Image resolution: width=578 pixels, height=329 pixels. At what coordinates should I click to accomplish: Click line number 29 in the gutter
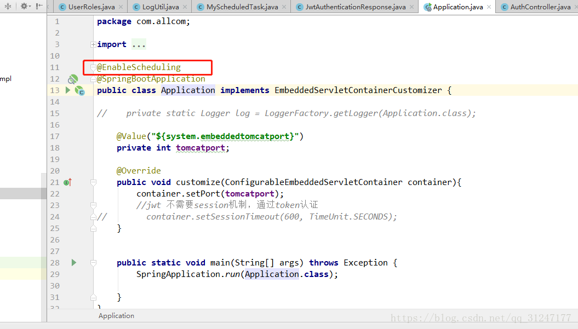[x=55, y=274]
